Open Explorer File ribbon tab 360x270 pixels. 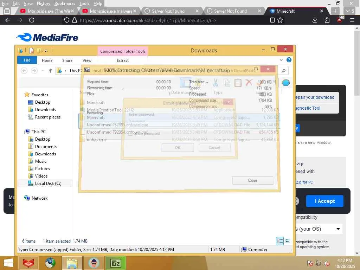point(27,60)
